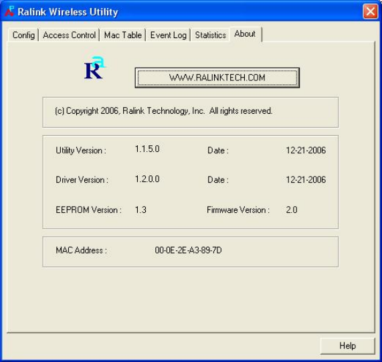
Task: Click the Ralink app icon in title bar
Action: pyautogui.click(x=10, y=11)
